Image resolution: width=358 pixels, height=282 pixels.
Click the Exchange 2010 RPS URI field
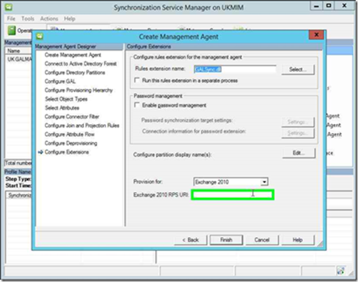(x=233, y=195)
